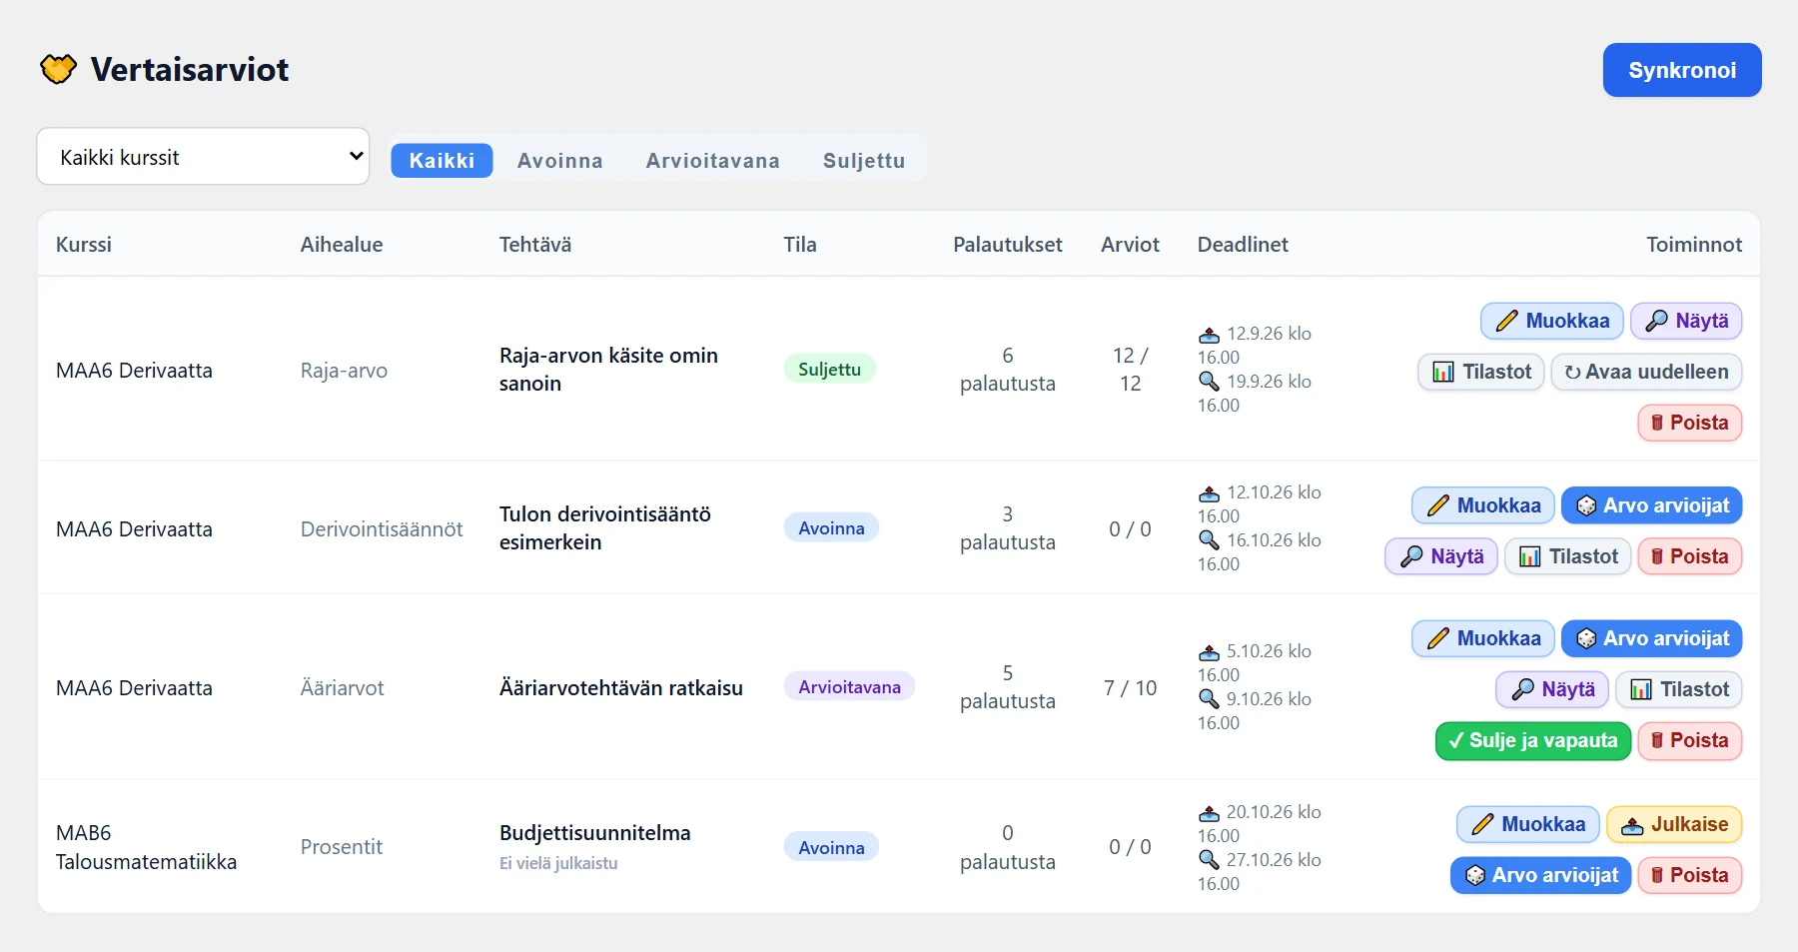This screenshot has height=952, width=1798.
Task: Click the magnifier Näytä icon in Raja-arvon käsite row
Action: click(x=1656, y=321)
